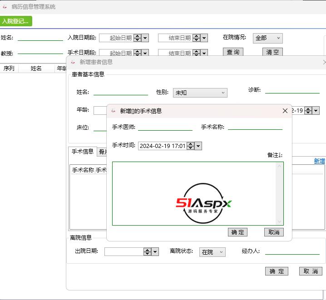Click 取消 in 新增患者信息 window
This screenshot has width=326, height=300.
311,271
